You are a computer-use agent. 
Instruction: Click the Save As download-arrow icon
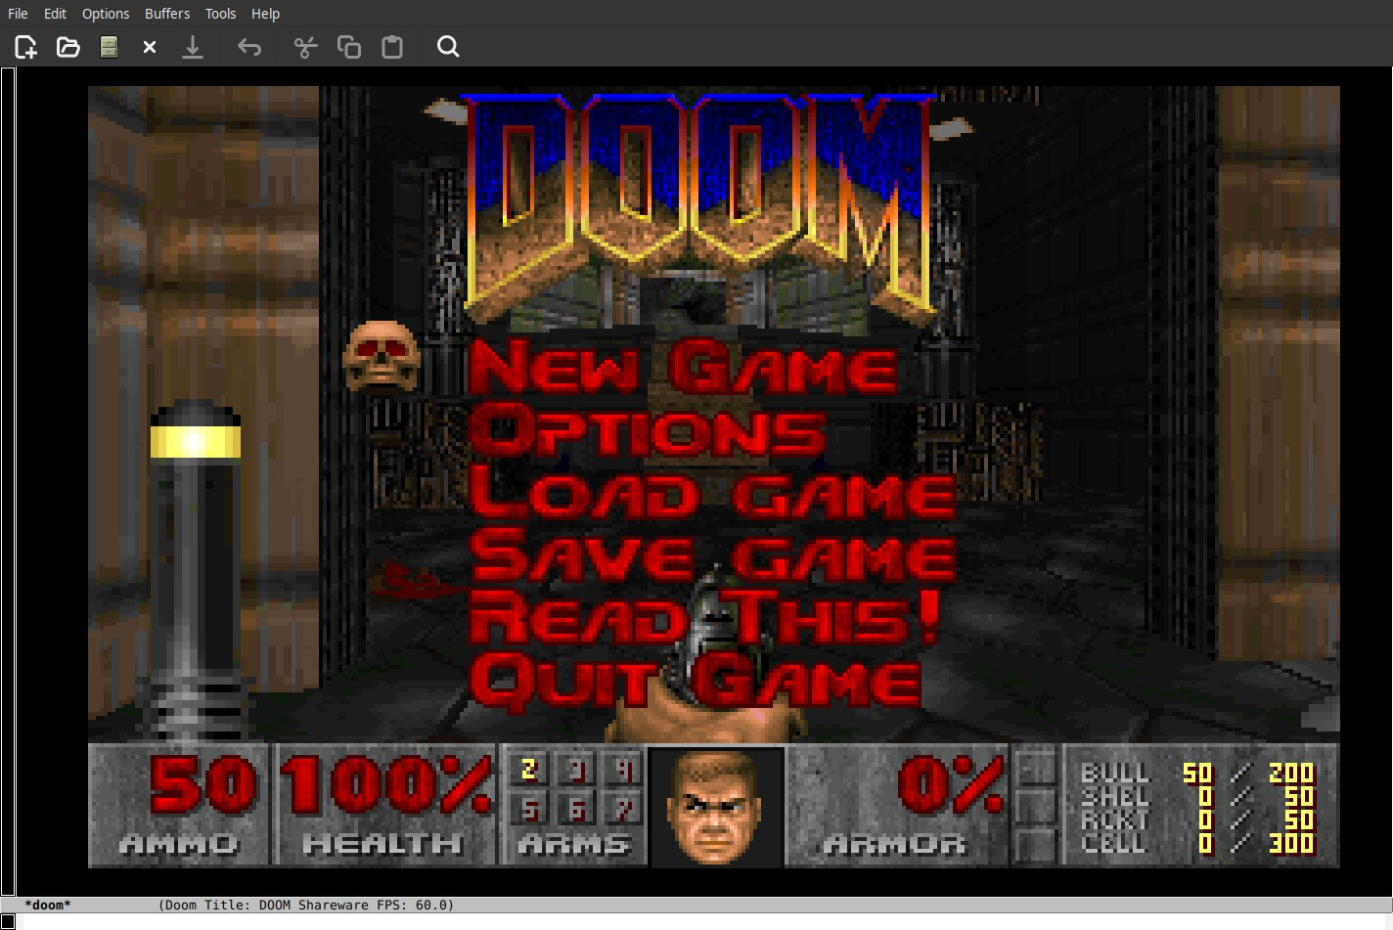point(193,47)
